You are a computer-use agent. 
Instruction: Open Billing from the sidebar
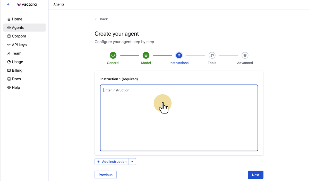tap(17, 70)
